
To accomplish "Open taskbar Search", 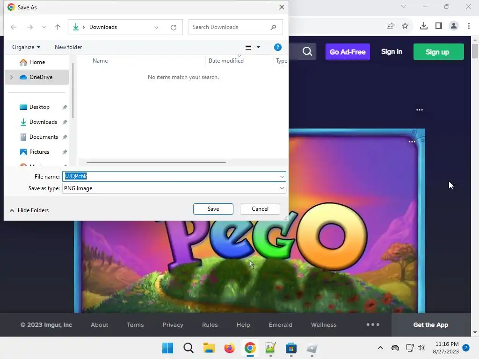I will (189, 348).
